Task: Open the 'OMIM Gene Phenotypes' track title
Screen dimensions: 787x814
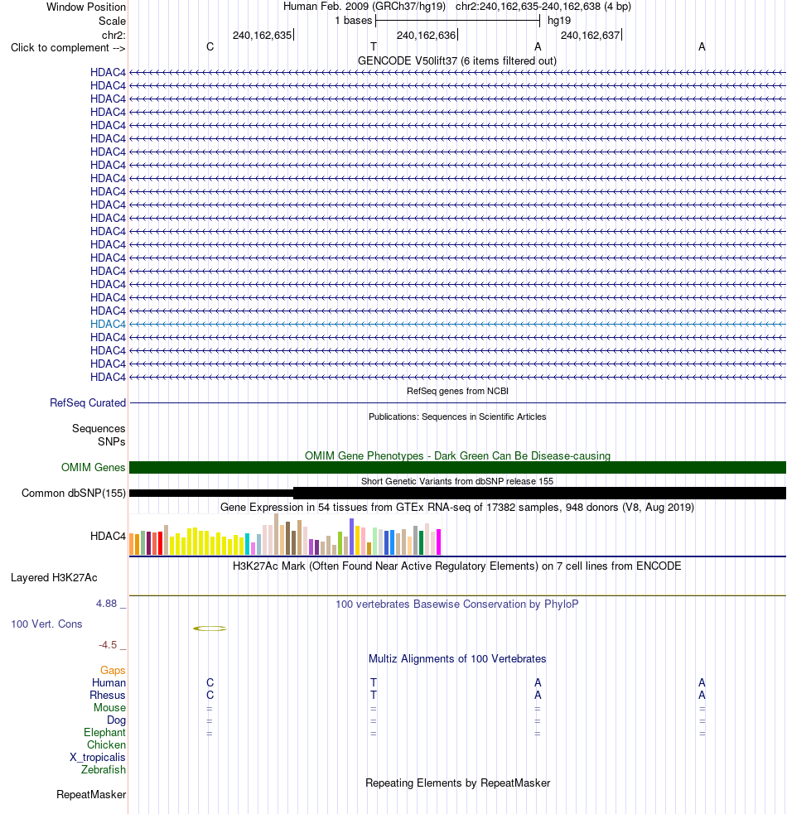Action: pyautogui.click(x=457, y=455)
